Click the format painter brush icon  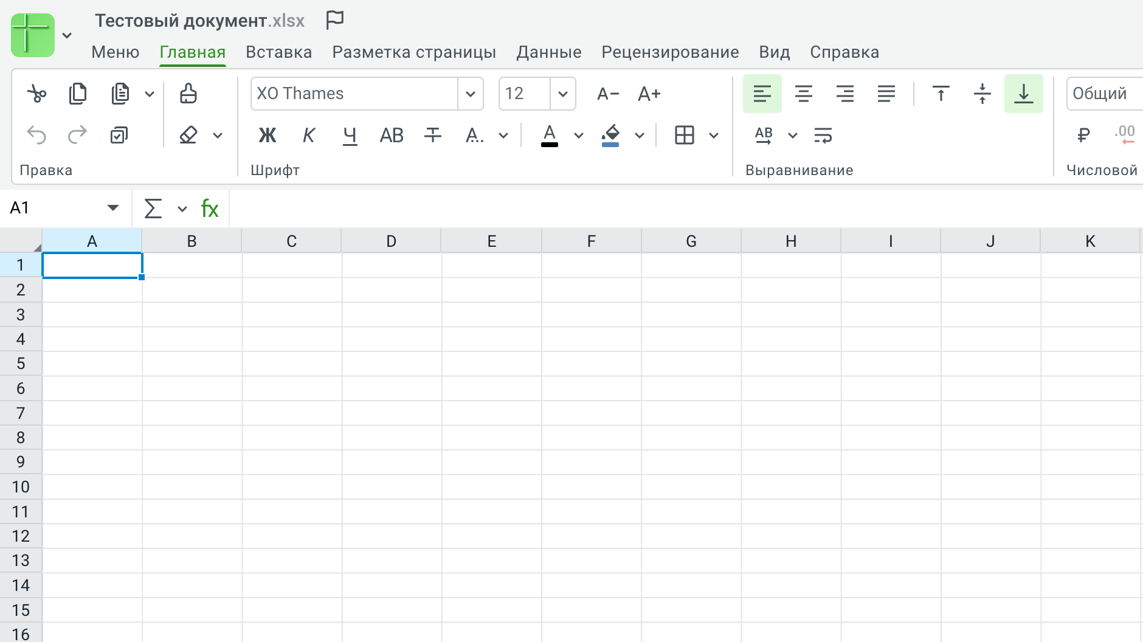(x=188, y=94)
